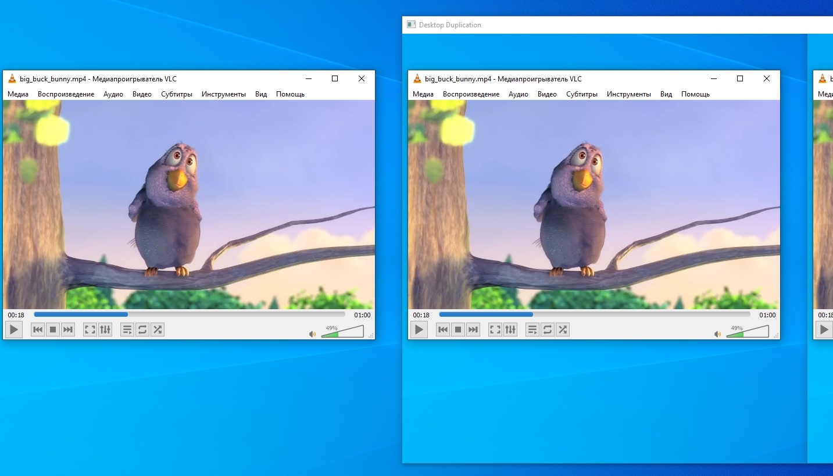The image size is (833, 476).
Task: Click Субтитры menu in Desktop Duplication VLC window
Action: 582,94
